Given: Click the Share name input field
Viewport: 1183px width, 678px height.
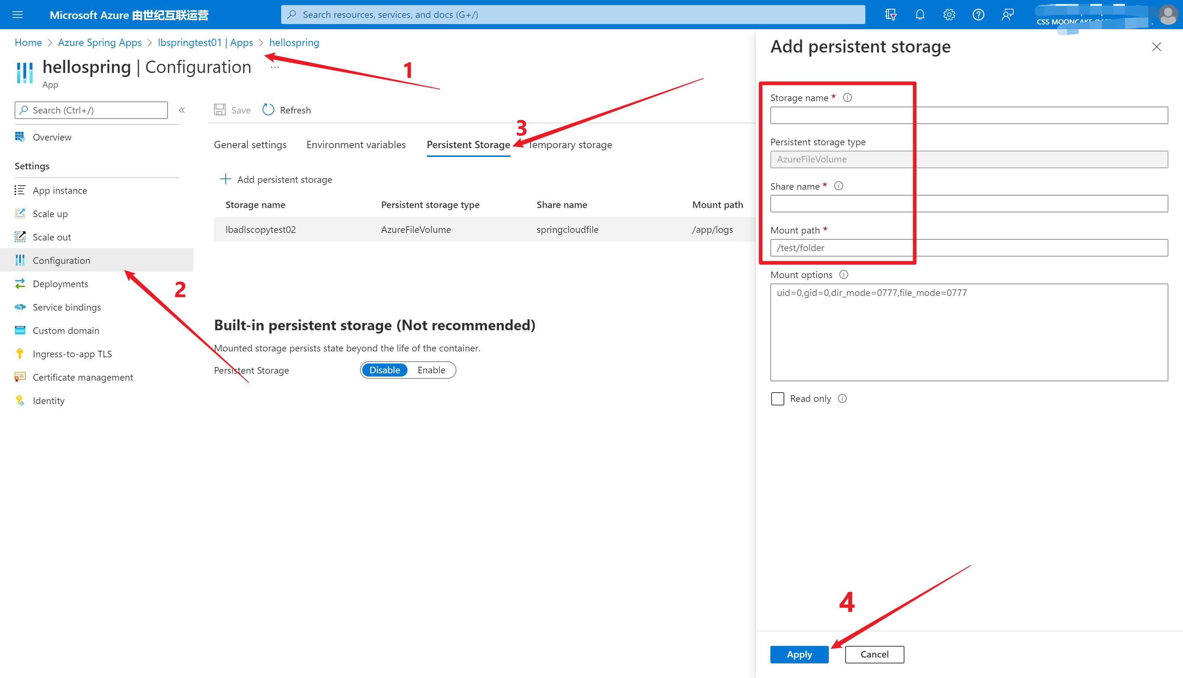Looking at the screenshot, I should (969, 204).
